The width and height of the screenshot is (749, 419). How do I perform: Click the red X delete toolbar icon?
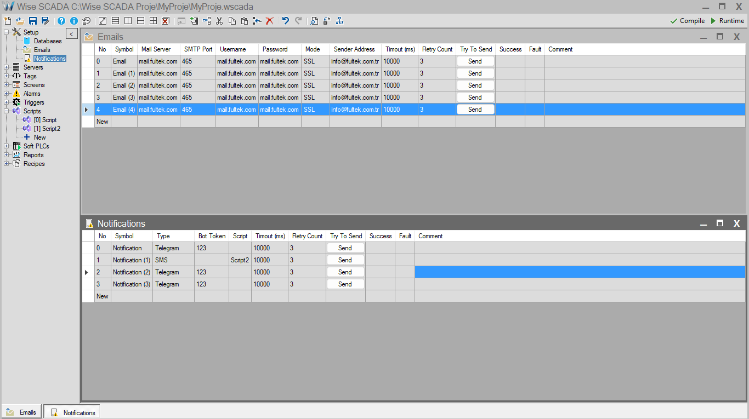pyautogui.click(x=270, y=21)
